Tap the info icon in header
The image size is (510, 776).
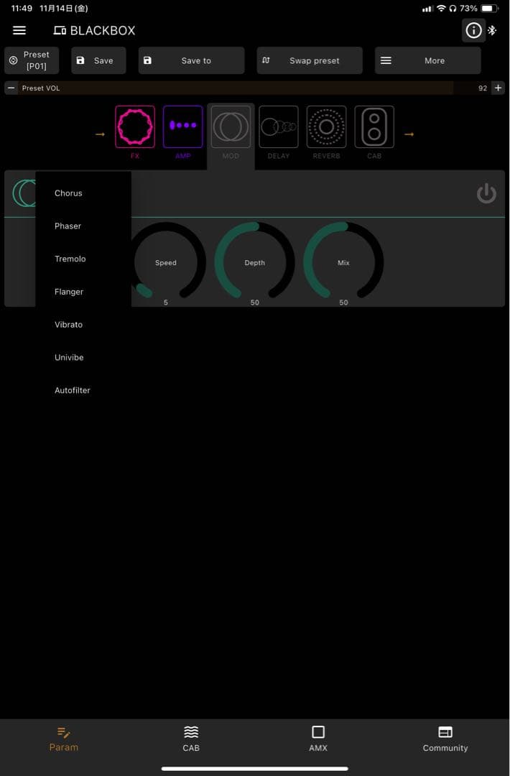(x=473, y=30)
